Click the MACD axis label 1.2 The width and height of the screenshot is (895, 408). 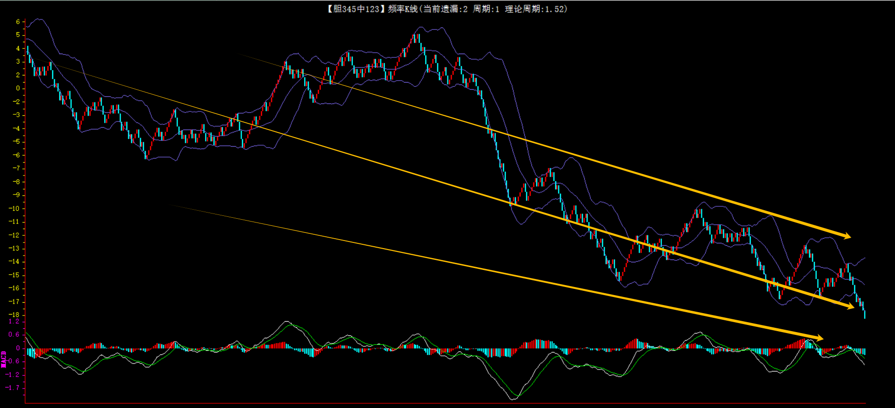point(14,322)
